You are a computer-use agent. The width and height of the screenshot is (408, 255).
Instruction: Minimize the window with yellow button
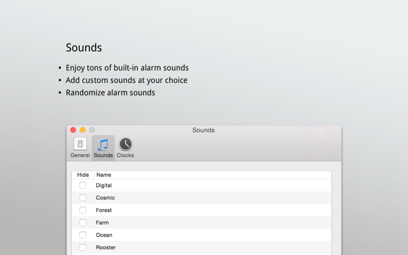[82, 130]
